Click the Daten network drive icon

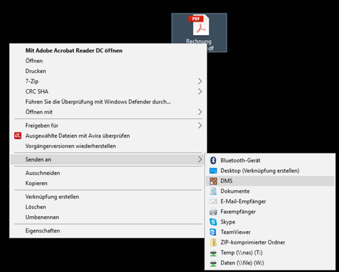point(213,263)
